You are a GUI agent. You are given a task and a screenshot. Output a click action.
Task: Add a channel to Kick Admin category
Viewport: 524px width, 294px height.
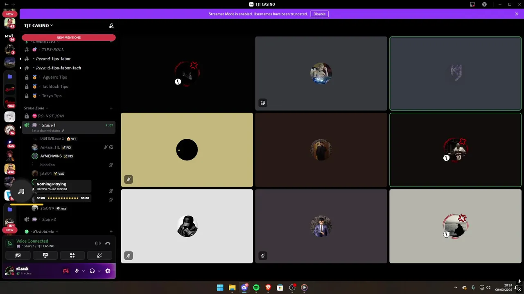point(111,232)
